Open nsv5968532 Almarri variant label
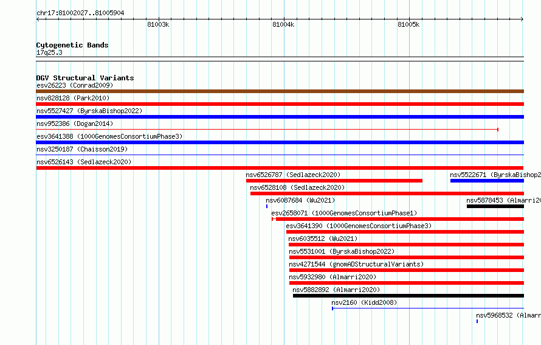The image size is (541, 345). pos(508,315)
